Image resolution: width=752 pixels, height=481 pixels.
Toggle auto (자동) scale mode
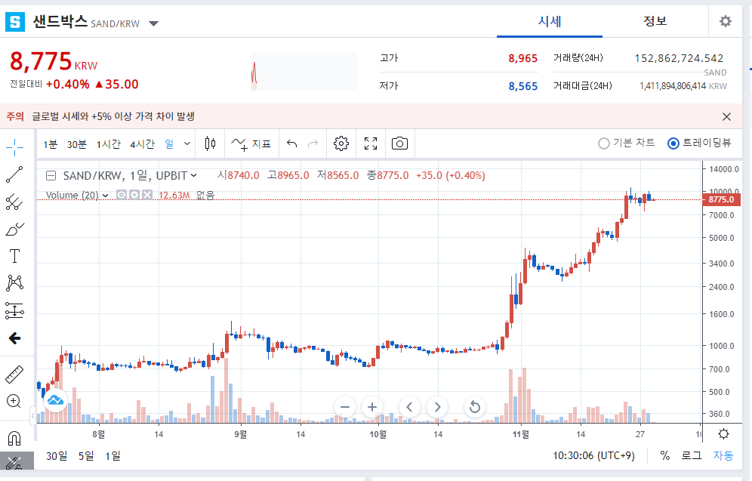pos(723,455)
